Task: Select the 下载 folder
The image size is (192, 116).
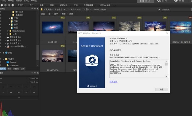Action: pyautogui.click(x=16, y=21)
